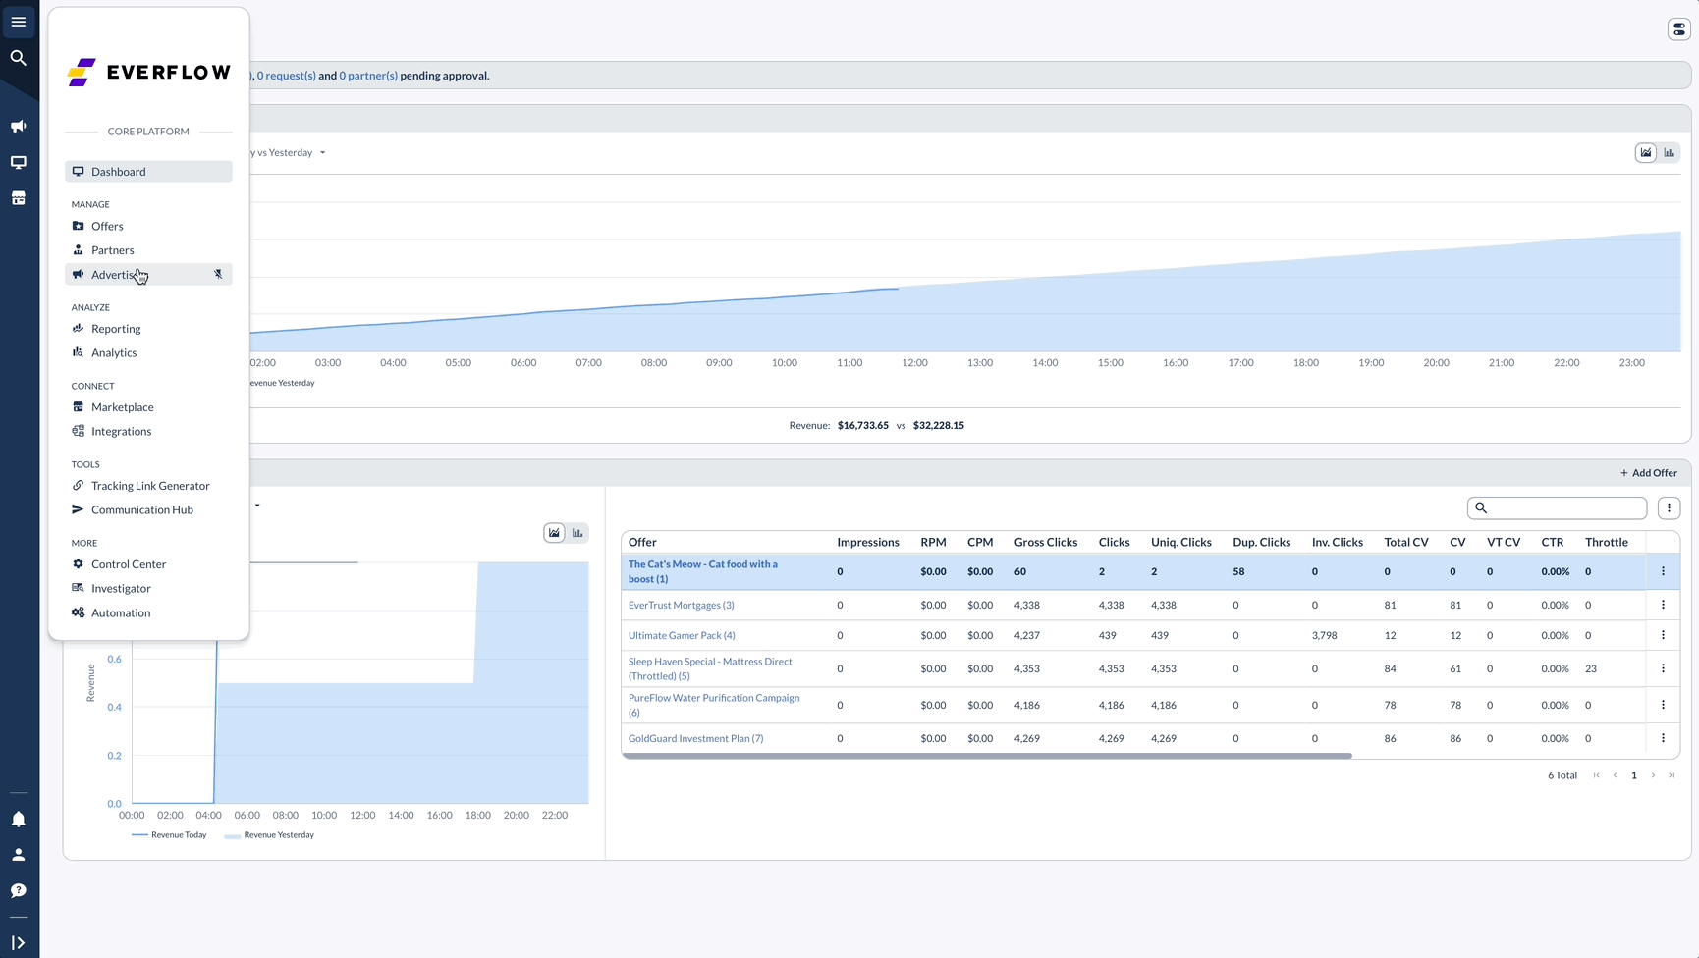Click the '0 partner(s)' pending link
Screen dimensions: 1699x958
(368, 76)
